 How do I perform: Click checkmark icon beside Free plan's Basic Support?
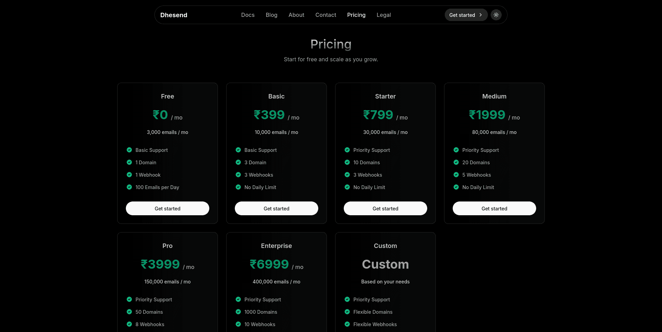pos(129,150)
